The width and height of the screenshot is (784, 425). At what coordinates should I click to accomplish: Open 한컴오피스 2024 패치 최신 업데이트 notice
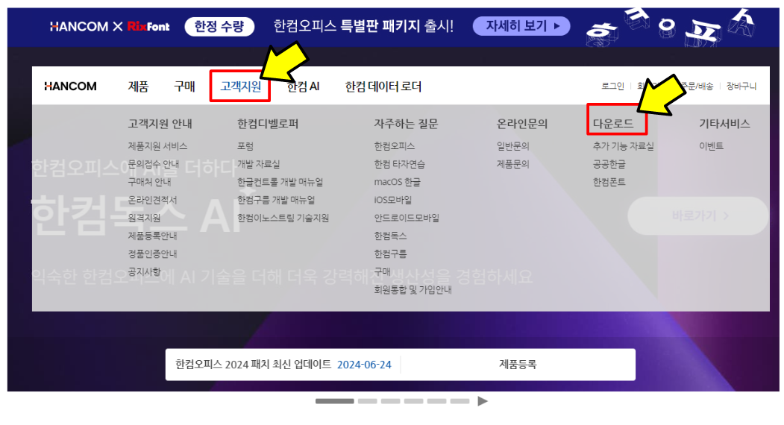(x=253, y=365)
